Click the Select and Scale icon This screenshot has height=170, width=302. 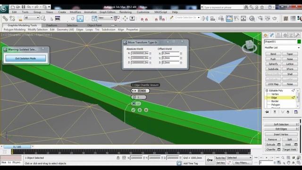[94, 18]
